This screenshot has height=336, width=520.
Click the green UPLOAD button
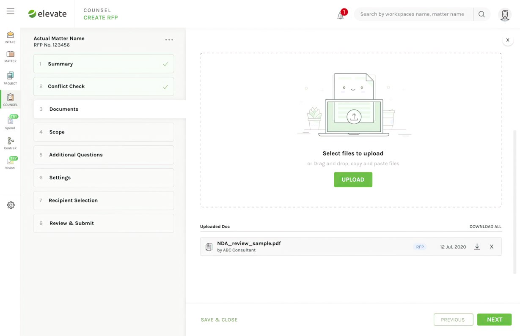pyautogui.click(x=353, y=180)
